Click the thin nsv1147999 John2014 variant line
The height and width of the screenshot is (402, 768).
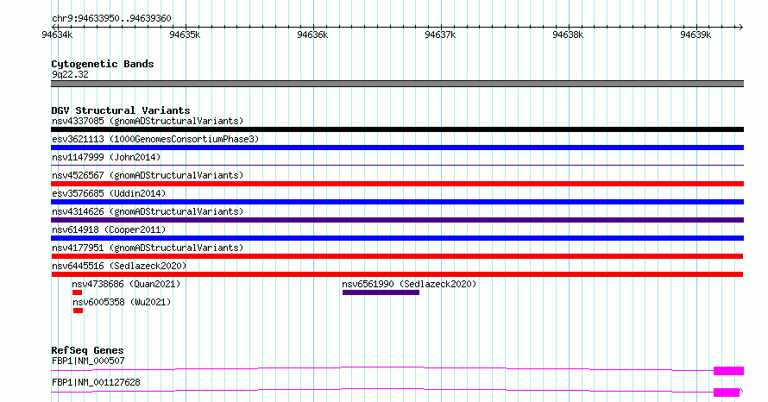(x=397, y=166)
